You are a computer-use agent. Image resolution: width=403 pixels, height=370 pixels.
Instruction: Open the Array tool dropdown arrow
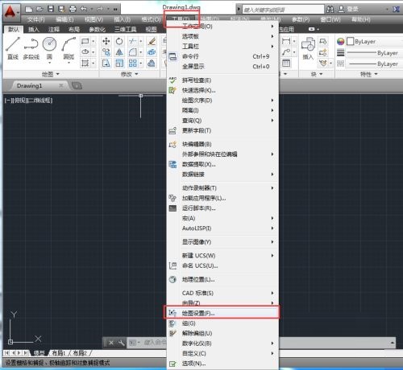[140, 63]
